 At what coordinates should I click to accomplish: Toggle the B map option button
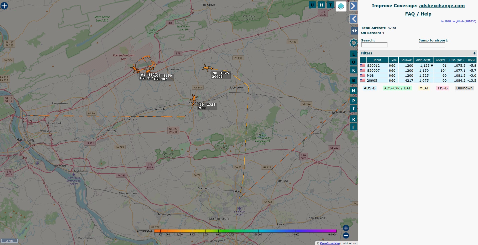353,80
